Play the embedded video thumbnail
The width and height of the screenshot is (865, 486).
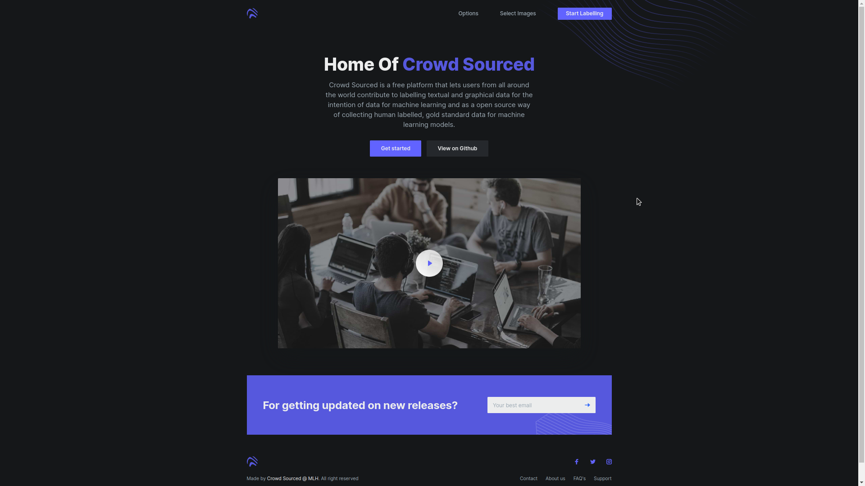[429, 263]
